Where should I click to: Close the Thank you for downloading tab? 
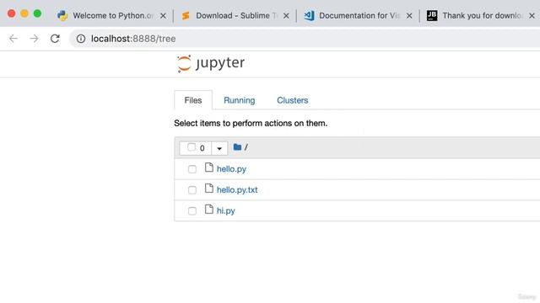(x=532, y=16)
